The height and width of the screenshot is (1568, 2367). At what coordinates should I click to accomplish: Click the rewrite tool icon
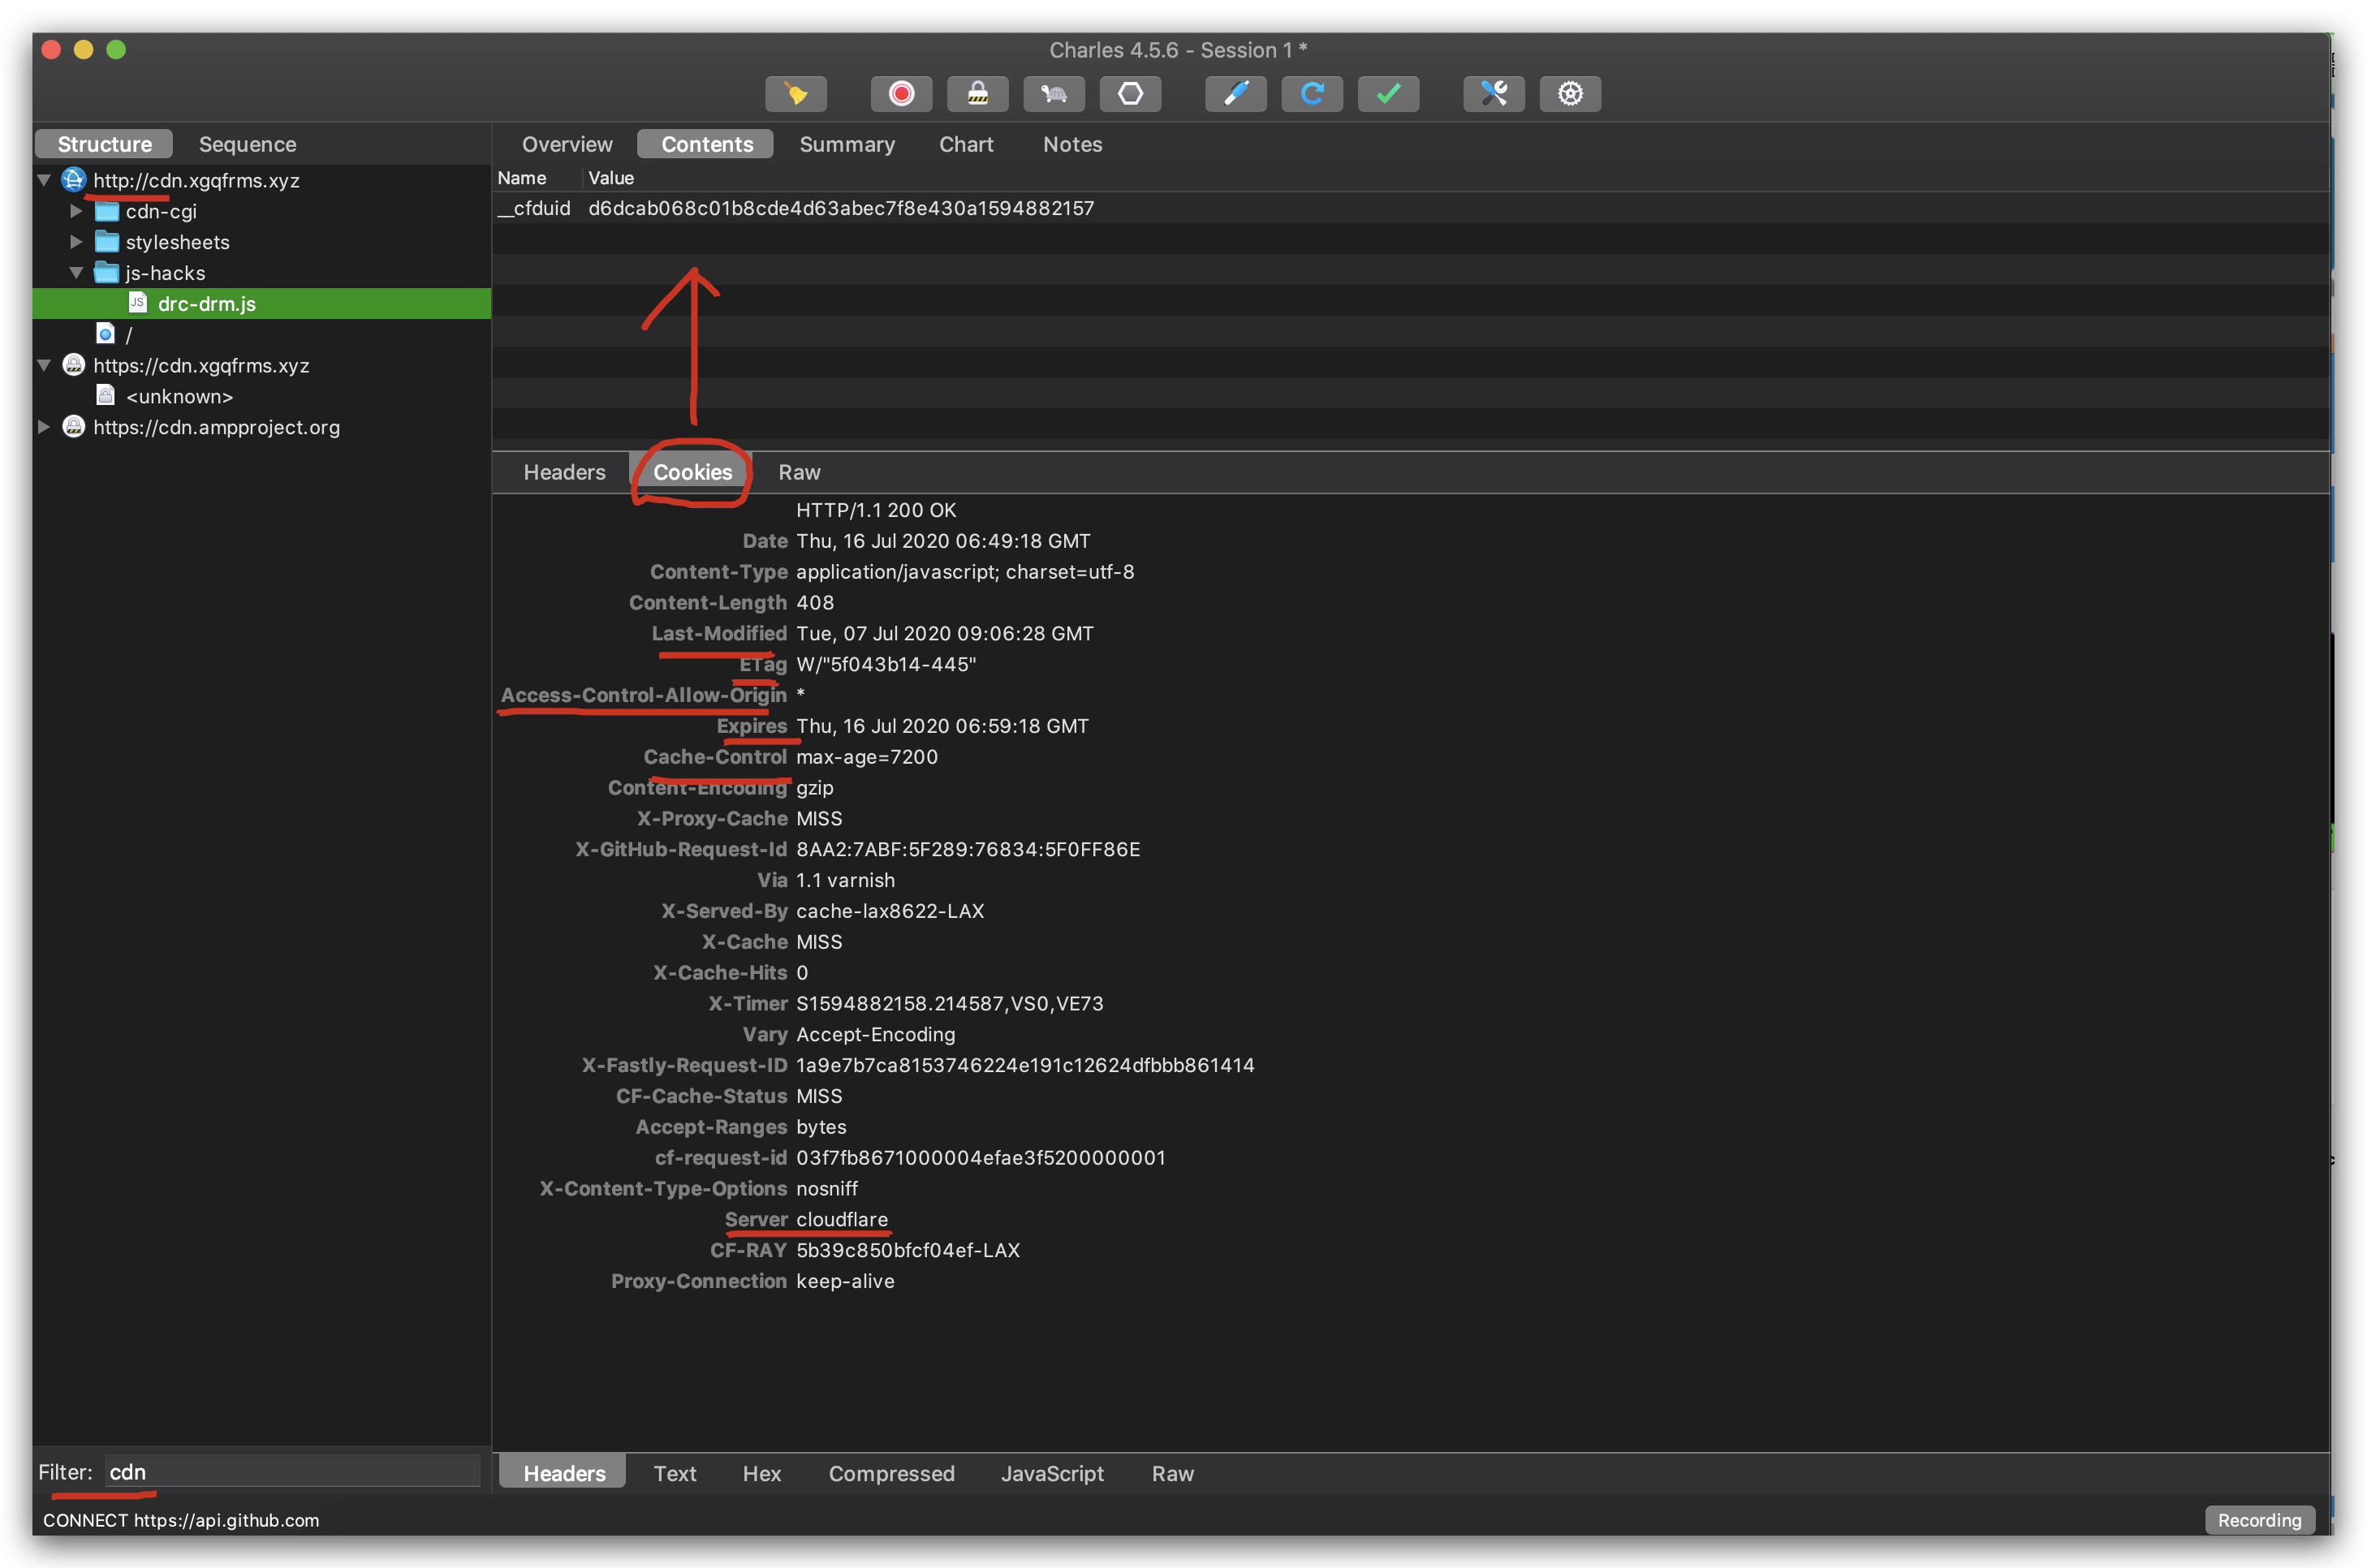pos(1235,93)
